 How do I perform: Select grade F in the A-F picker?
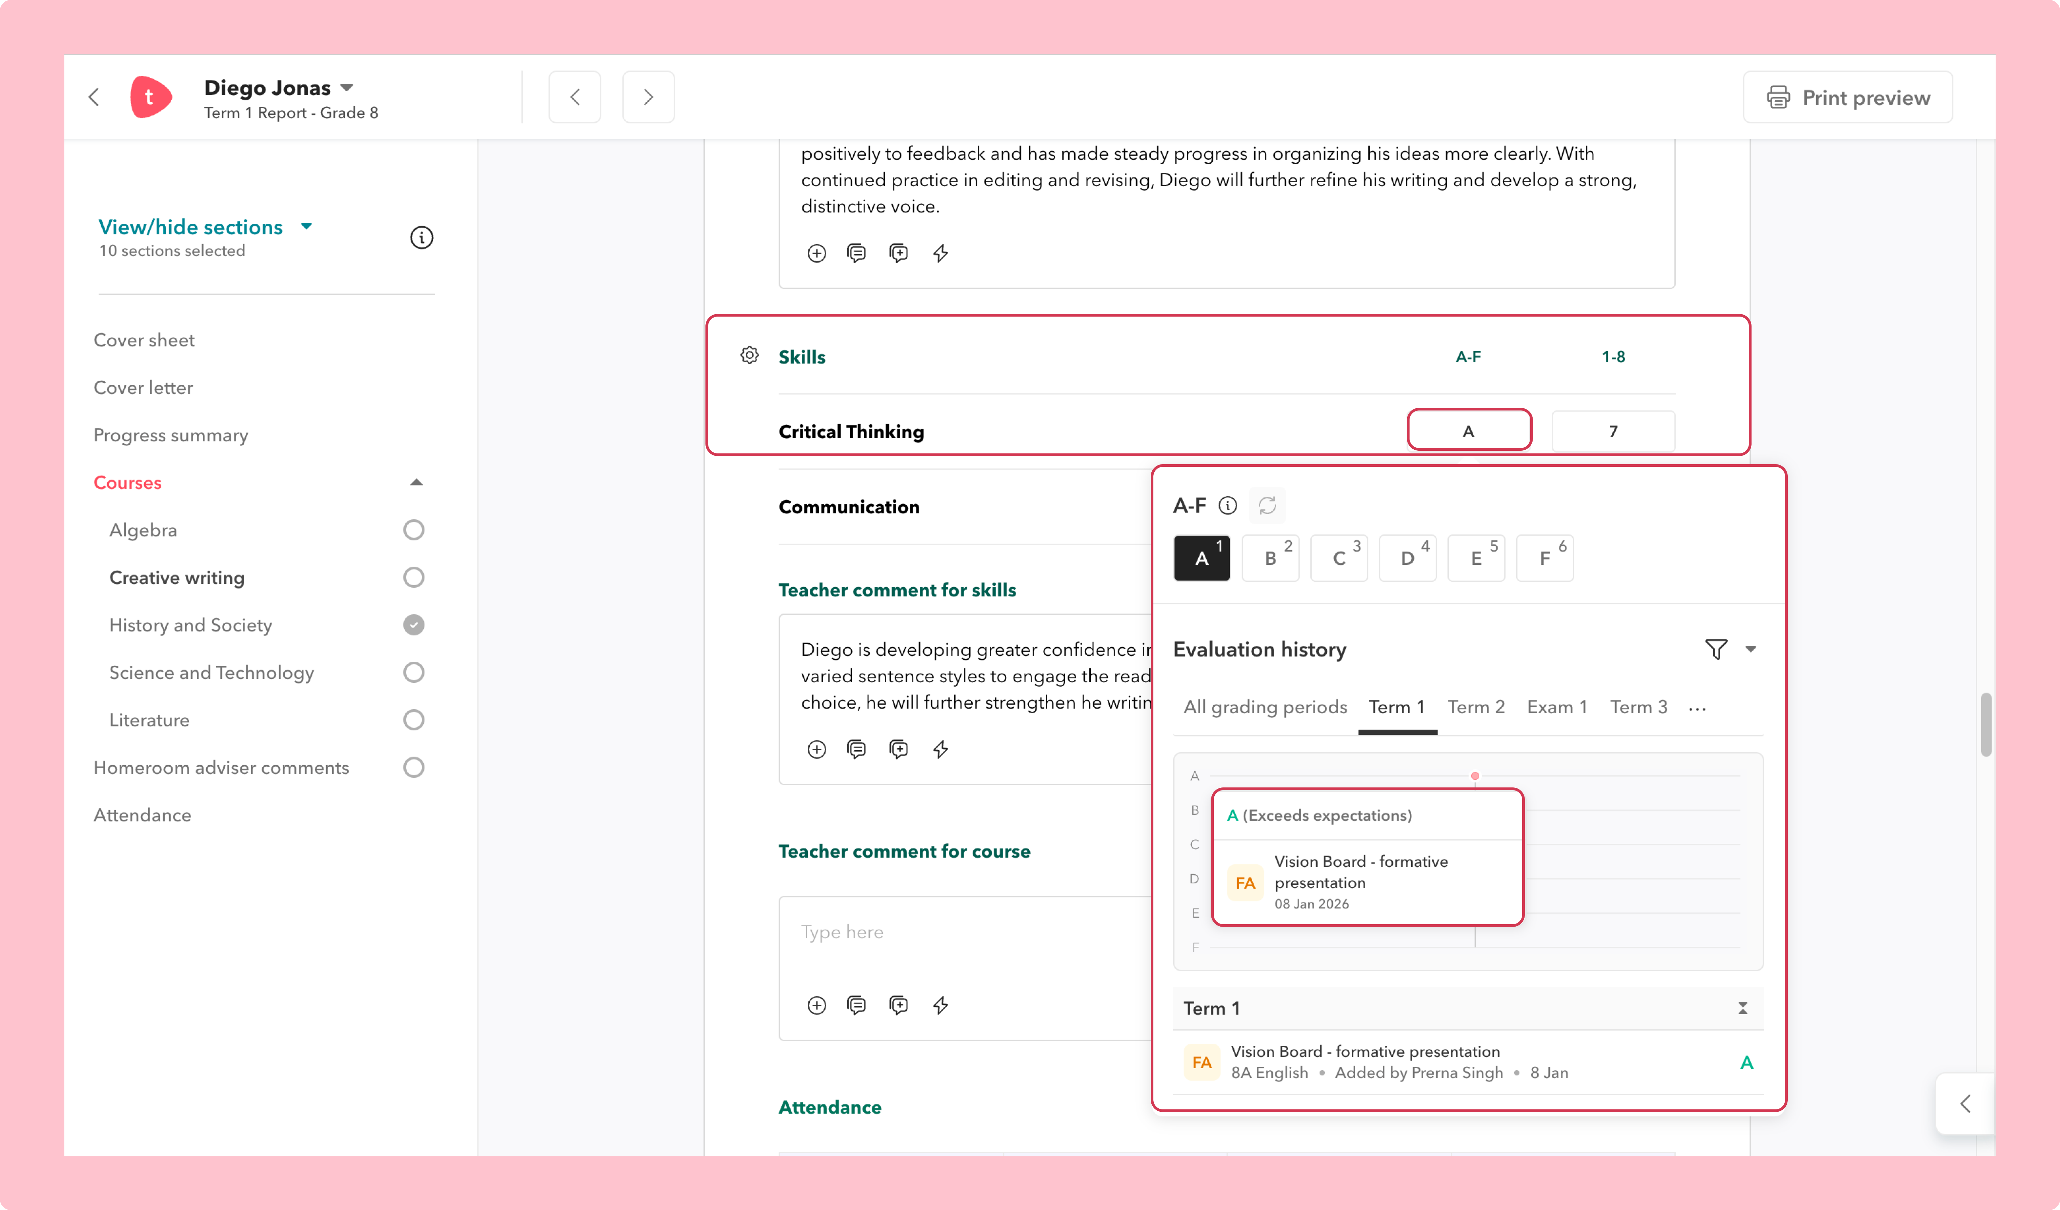pos(1545,558)
